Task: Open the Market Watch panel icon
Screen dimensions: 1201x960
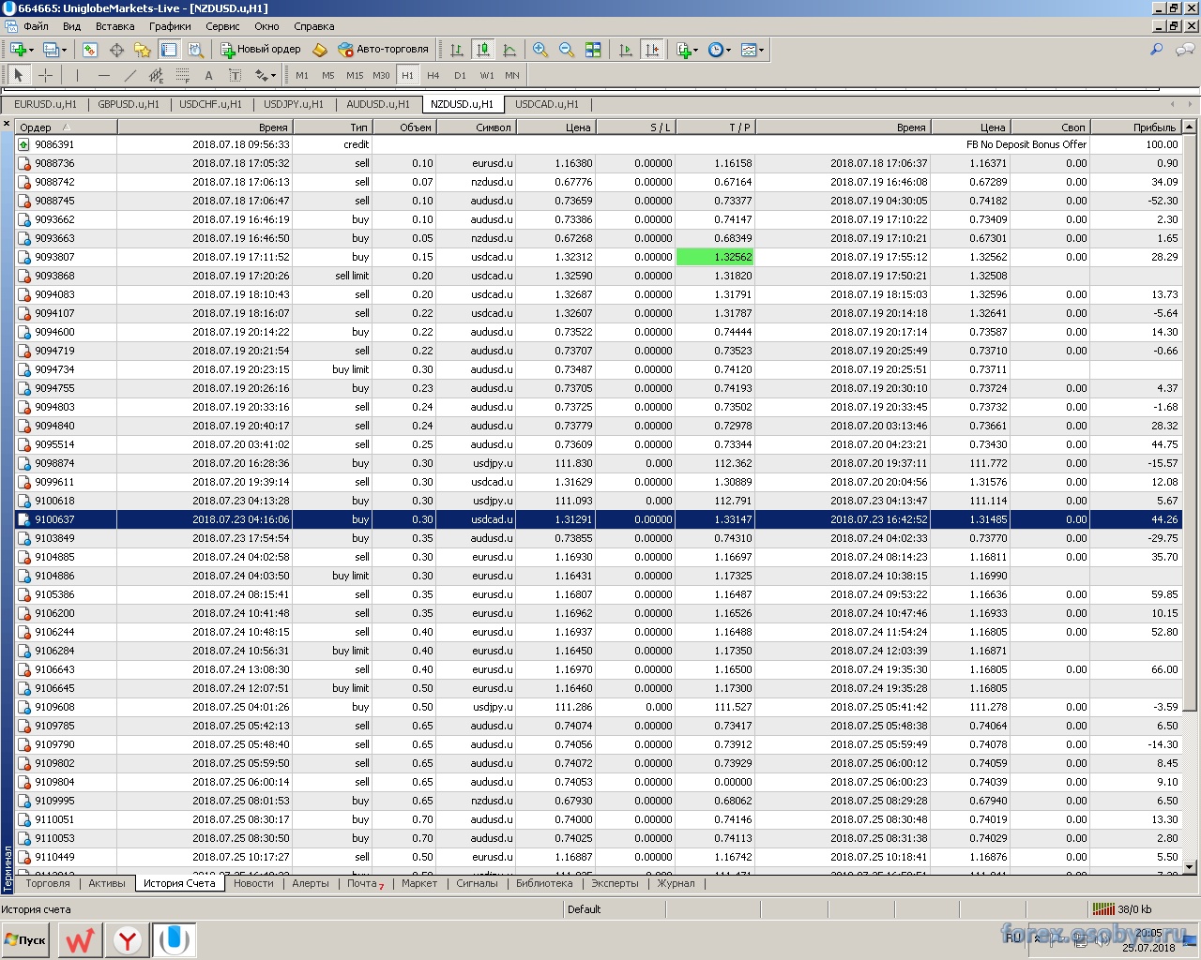Action: point(90,50)
